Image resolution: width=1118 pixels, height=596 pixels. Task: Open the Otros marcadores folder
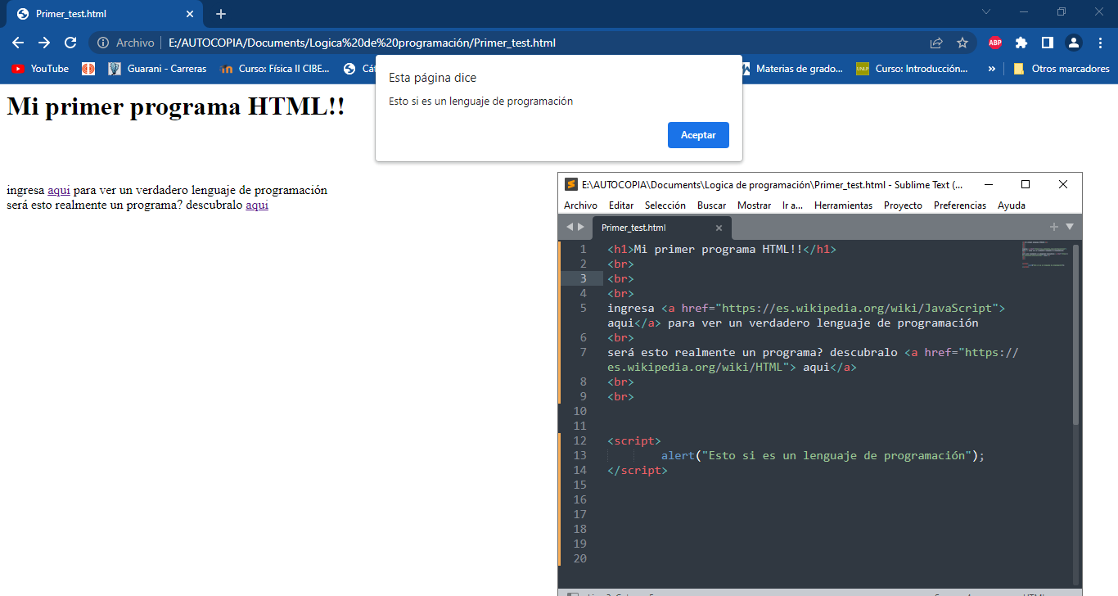pos(1062,69)
